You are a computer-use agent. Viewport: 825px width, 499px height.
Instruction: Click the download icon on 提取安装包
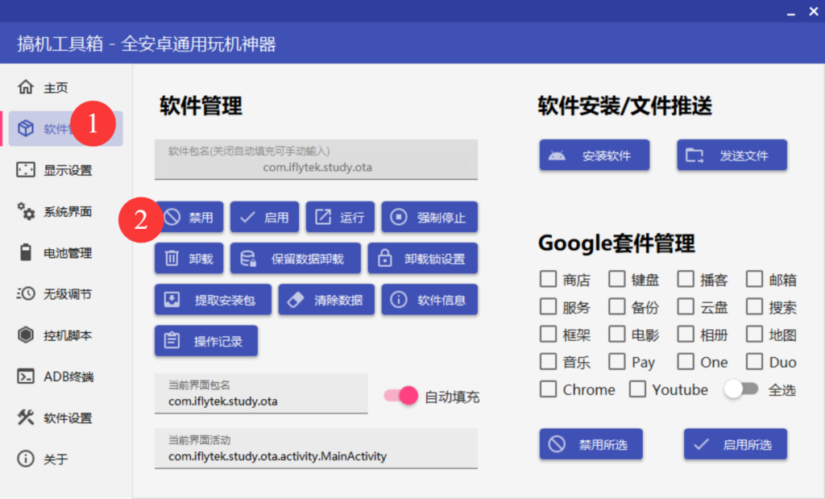(172, 300)
